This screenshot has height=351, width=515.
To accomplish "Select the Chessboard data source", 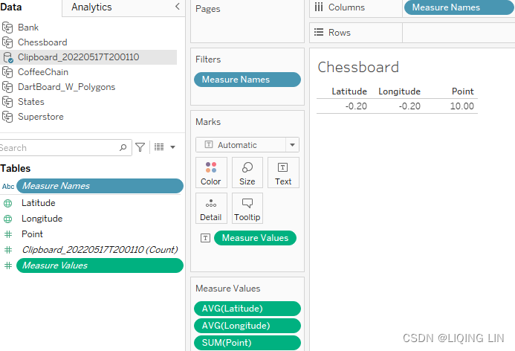I will click(42, 42).
